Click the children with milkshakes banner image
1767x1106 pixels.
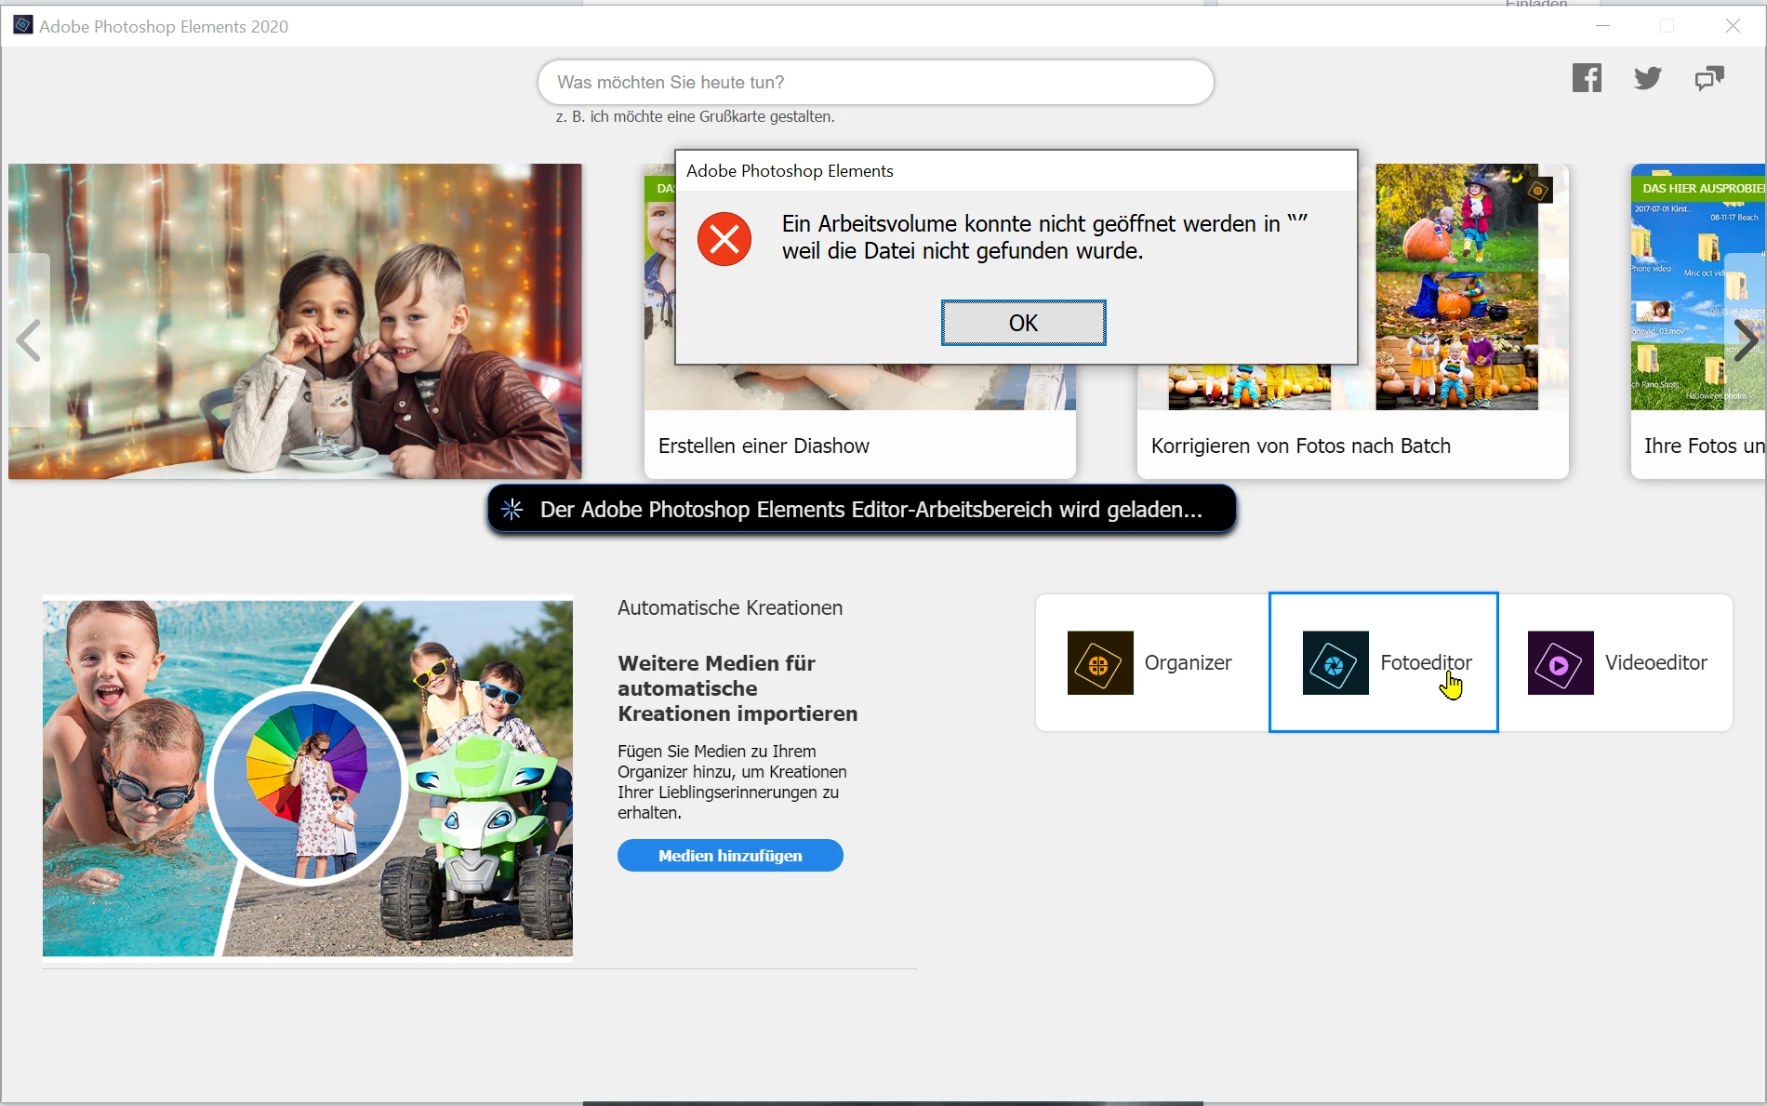click(x=295, y=322)
